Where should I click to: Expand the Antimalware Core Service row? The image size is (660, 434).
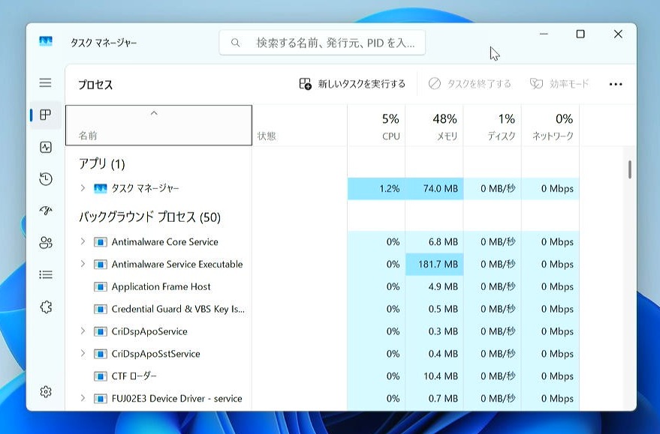click(x=83, y=241)
